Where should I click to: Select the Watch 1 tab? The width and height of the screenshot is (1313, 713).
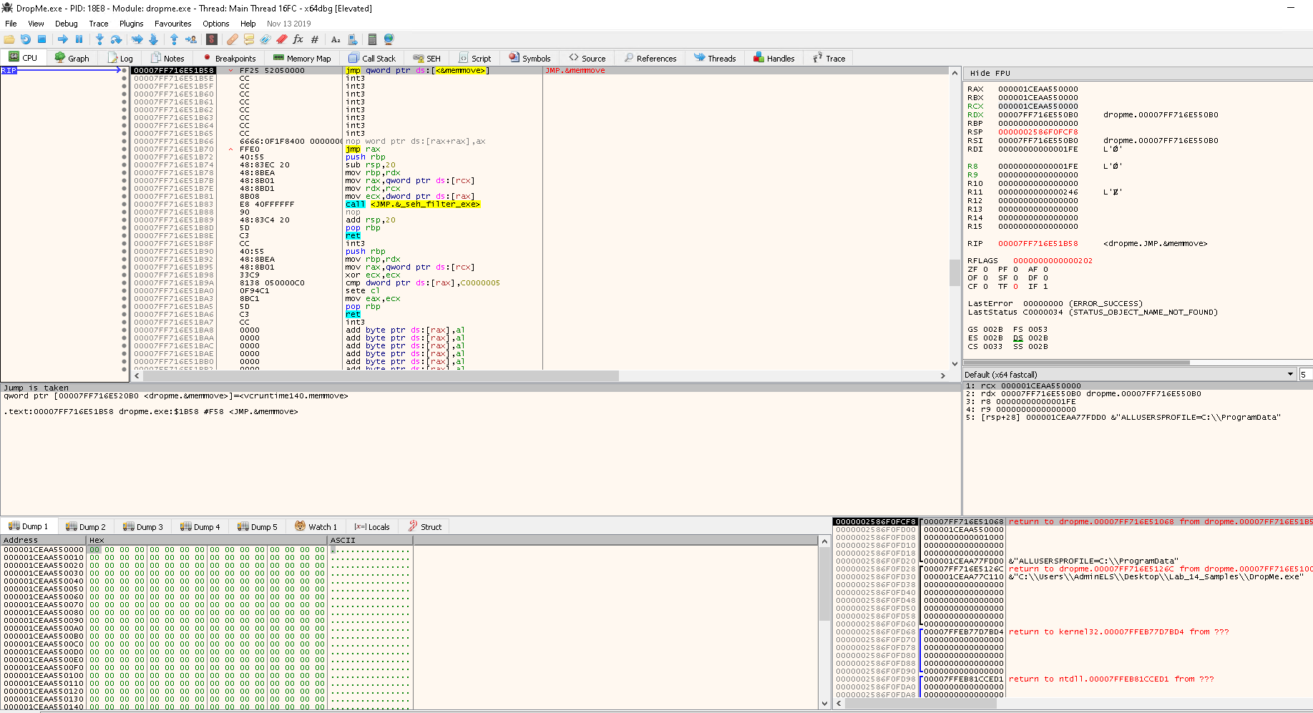[x=316, y=527]
